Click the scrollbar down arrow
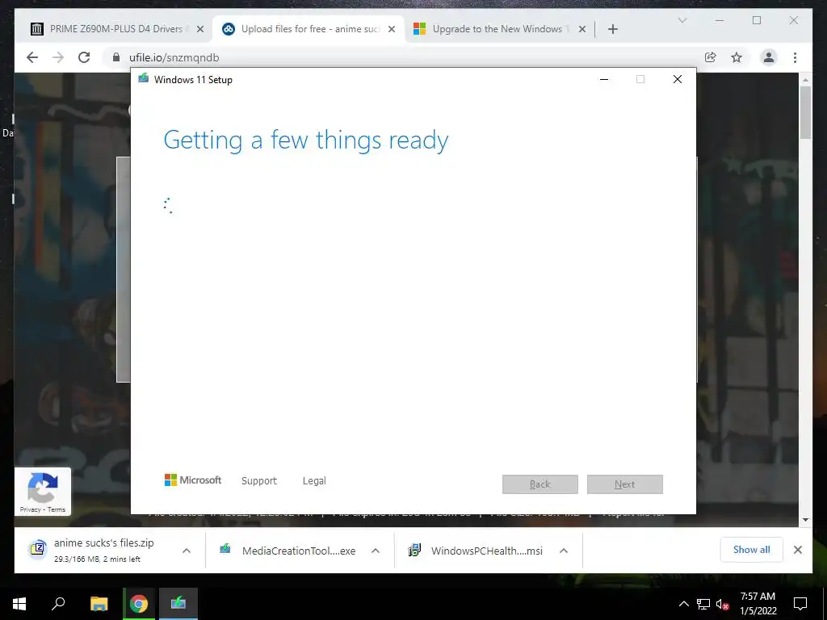The height and width of the screenshot is (620, 827). [x=805, y=520]
